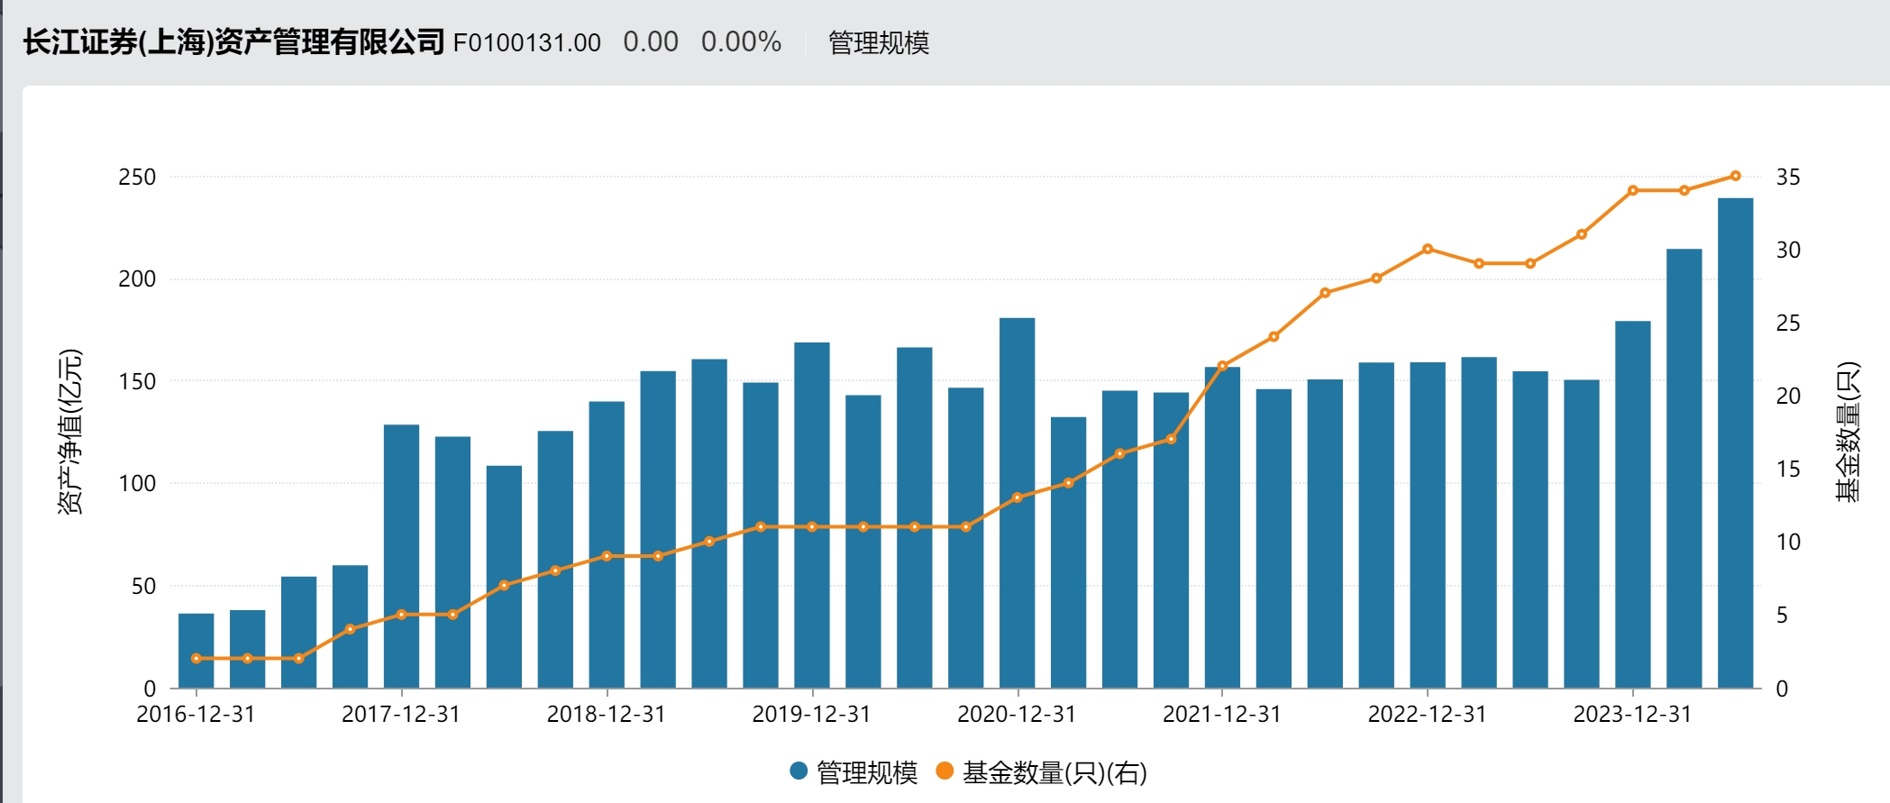The height and width of the screenshot is (803, 1890).
Task: Click the blue bar at 2018-12-31
Action: (607, 544)
